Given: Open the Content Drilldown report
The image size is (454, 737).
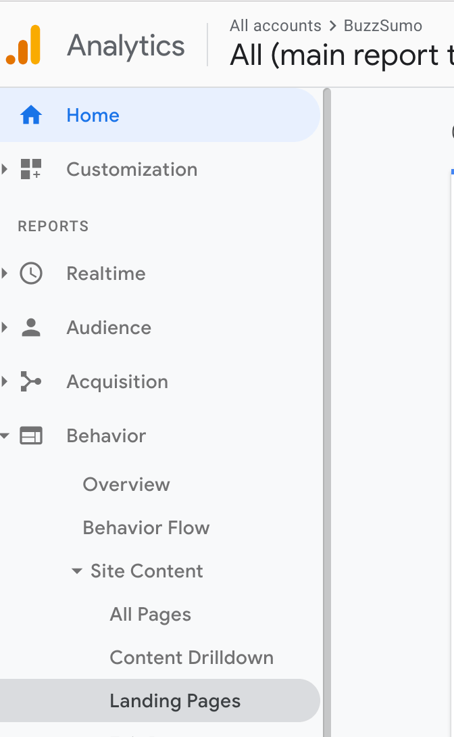Looking at the screenshot, I should click(x=191, y=658).
